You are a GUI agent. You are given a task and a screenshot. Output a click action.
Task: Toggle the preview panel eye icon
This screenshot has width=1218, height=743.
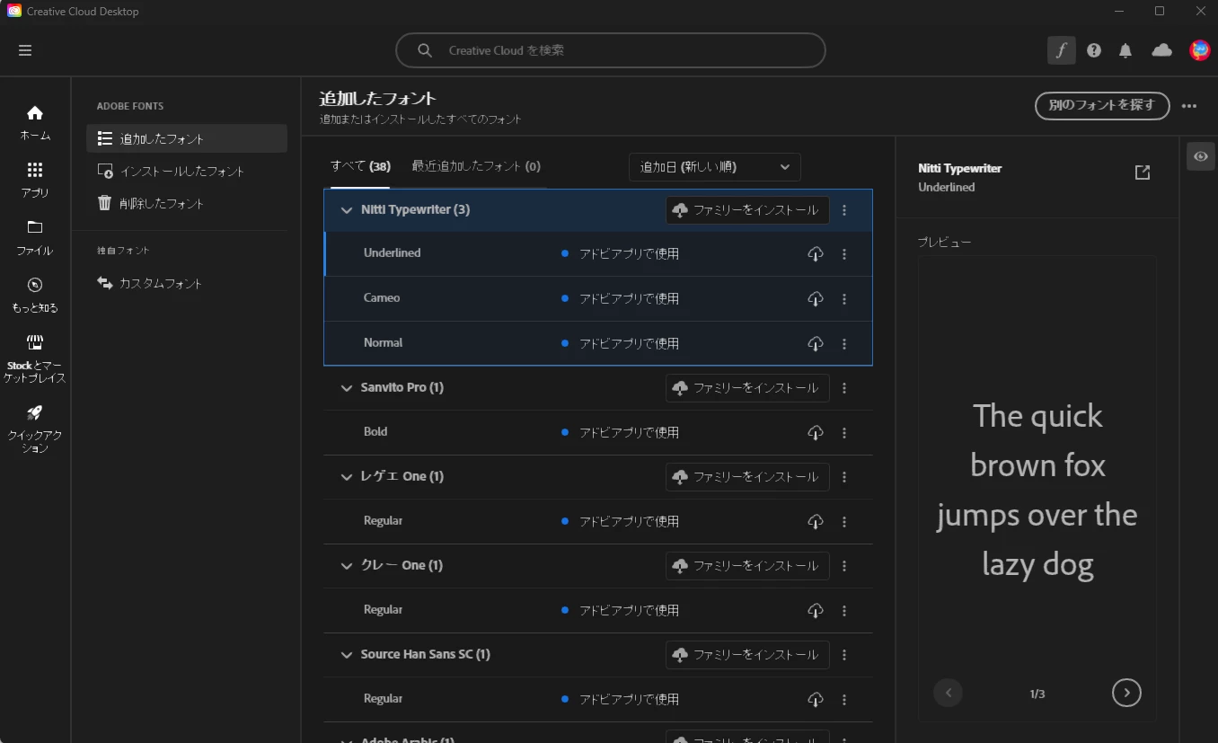[1201, 156]
